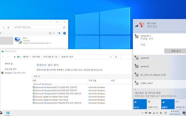Click the battery tray icon
The height and width of the screenshot is (116, 186).
[150, 113]
